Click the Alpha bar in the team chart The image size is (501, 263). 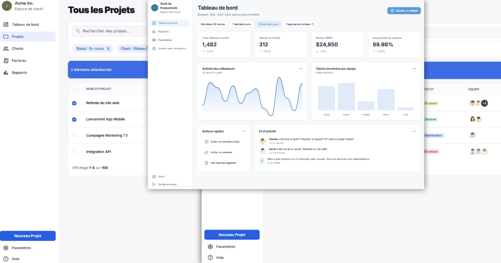(326, 98)
